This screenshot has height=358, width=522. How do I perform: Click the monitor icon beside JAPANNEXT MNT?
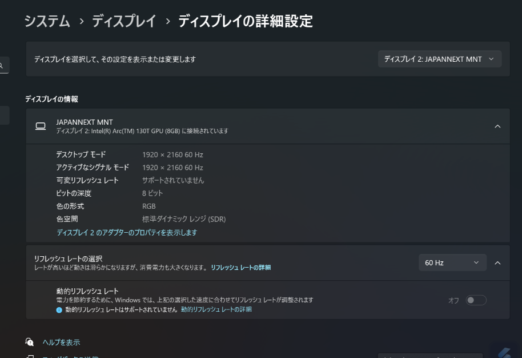click(41, 126)
